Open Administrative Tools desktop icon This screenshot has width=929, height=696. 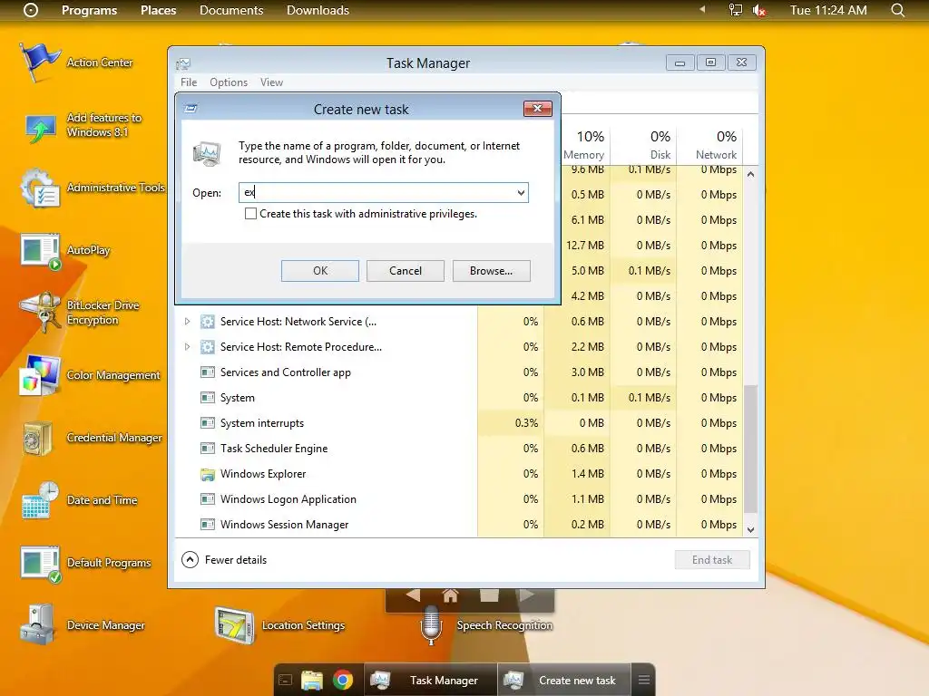tap(40, 188)
